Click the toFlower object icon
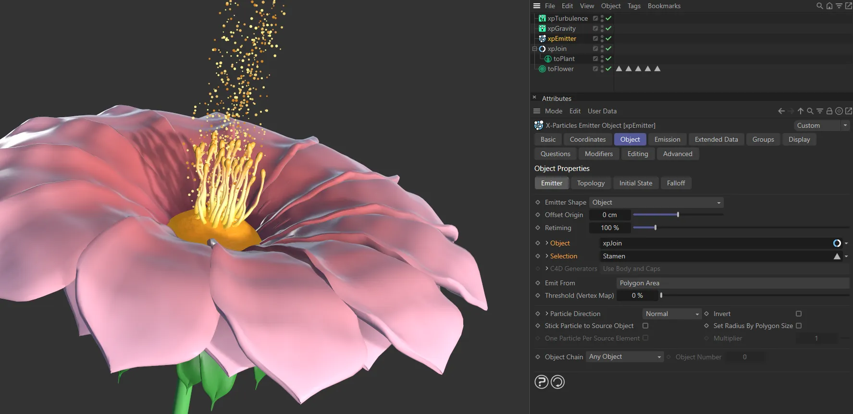 point(542,69)
